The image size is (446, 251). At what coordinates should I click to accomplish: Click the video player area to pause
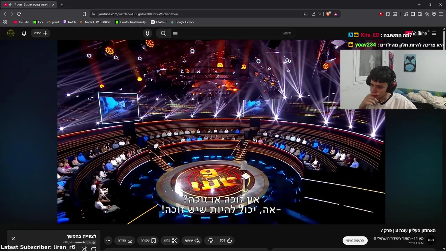[x=221, y=132]
